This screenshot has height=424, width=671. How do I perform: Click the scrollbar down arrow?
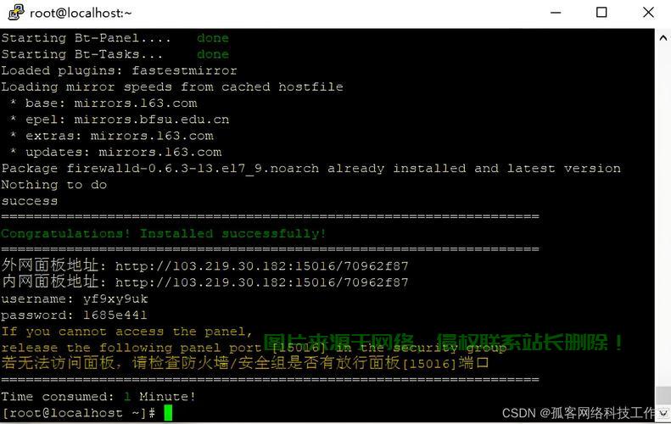[x=663, y=413]
